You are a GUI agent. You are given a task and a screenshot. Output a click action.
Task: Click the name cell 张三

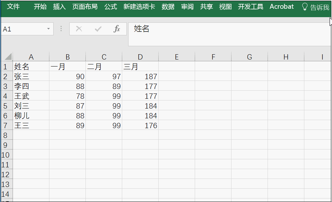31,76
